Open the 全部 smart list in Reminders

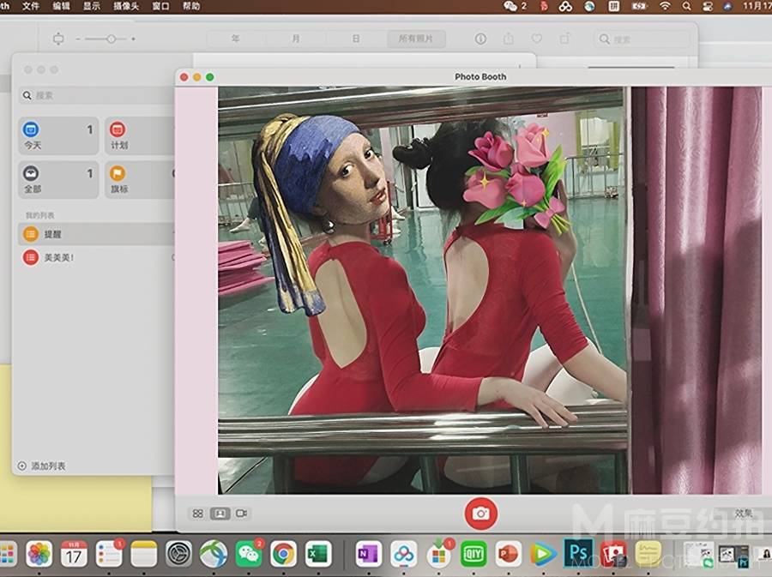[58, 179]
